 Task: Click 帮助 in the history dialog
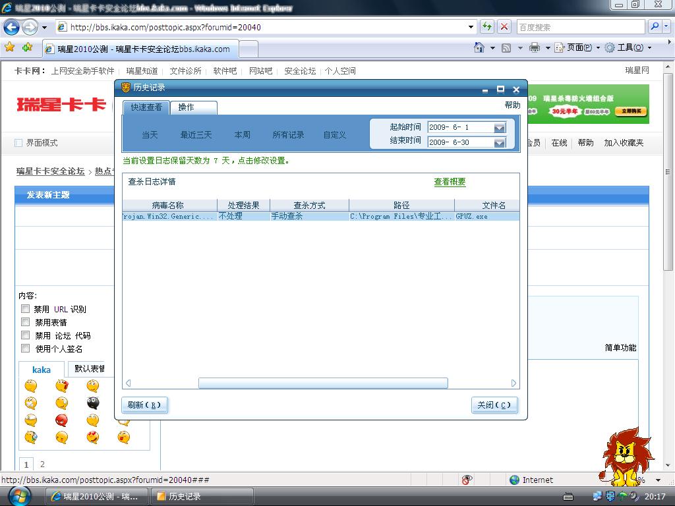click(512, 105)
